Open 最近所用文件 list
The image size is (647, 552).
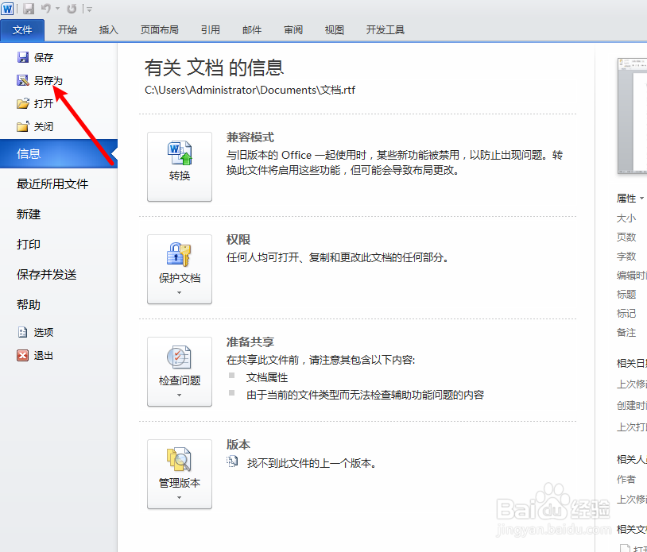[x=52, y=183]
